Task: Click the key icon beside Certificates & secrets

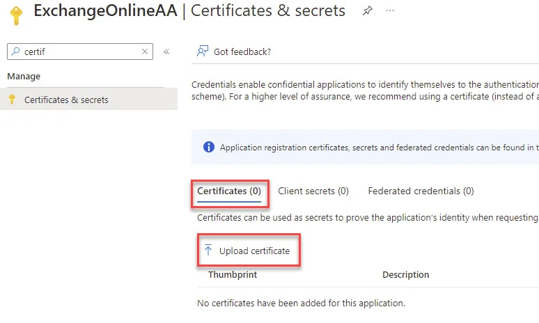Action: [12, 100]
